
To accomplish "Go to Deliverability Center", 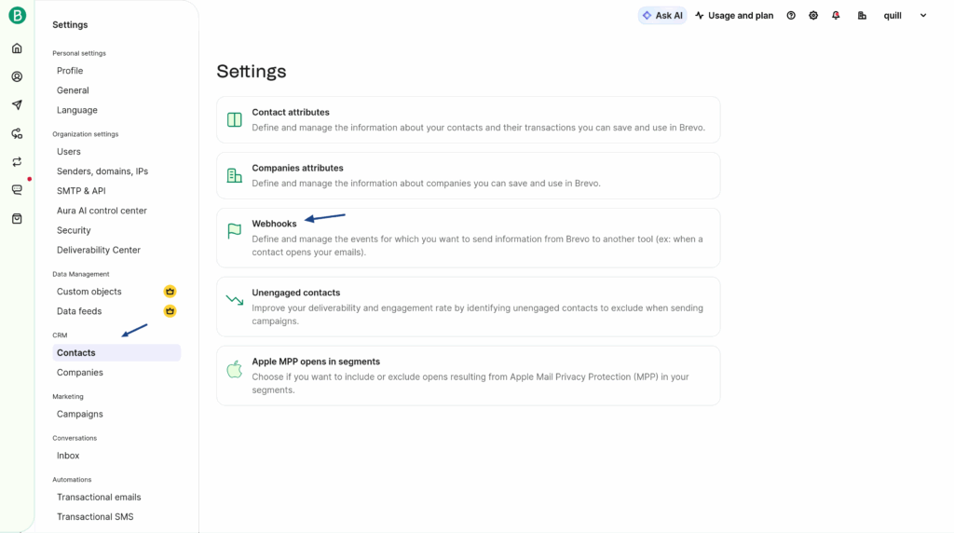I will tap(99, 250).
